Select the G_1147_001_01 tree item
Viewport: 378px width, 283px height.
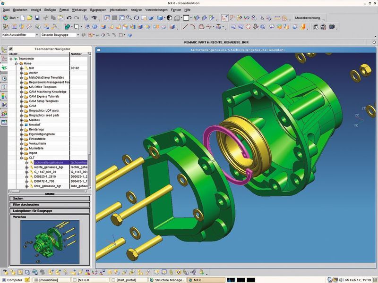coord(45,172)
